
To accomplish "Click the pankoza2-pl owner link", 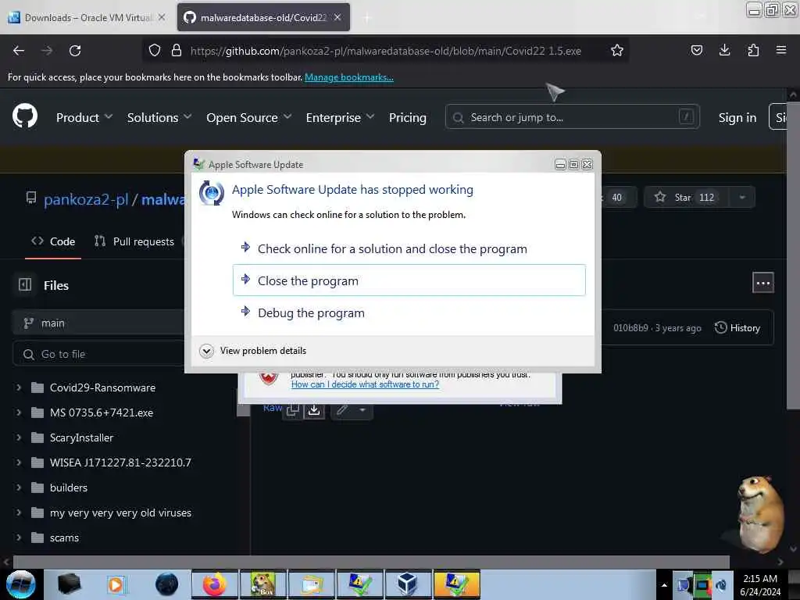I will pyautogui.click(x=86, y=199).
